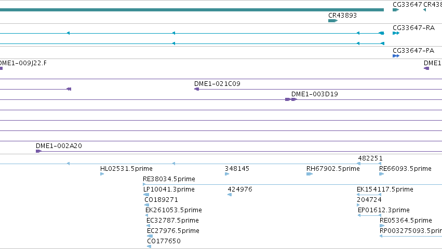The height and width of the screenshot is (249, 442).
Task: Click the CO189271 label
Action: pyautogui.click(x=161, y=200)
